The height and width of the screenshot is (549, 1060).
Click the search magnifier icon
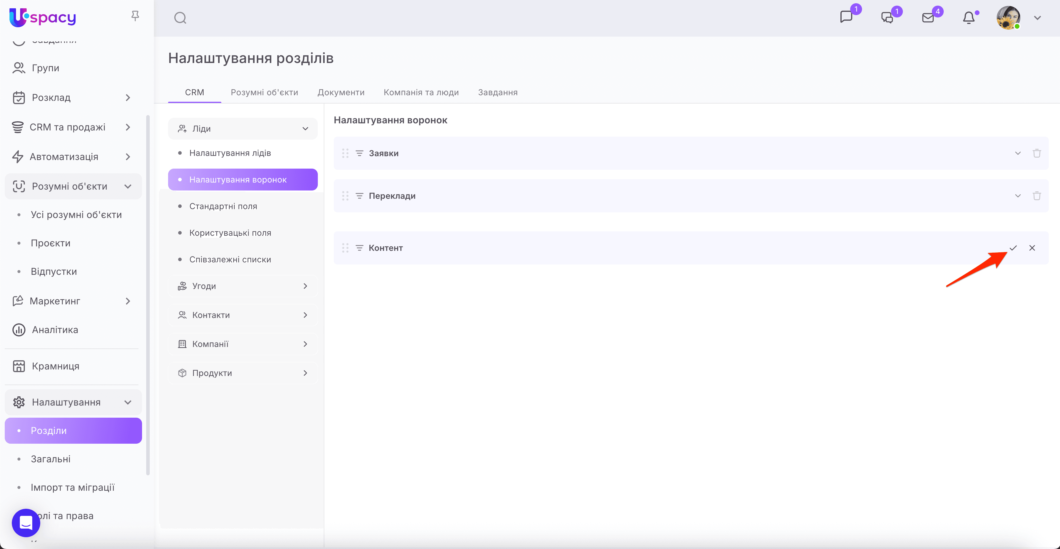click(x=180, y=18)
